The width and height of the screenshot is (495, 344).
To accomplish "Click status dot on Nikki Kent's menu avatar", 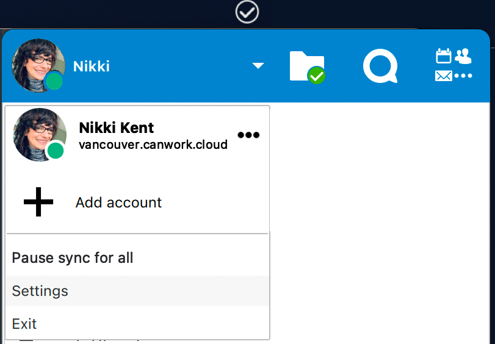I will pyautogui.click(x=56, y=150).
